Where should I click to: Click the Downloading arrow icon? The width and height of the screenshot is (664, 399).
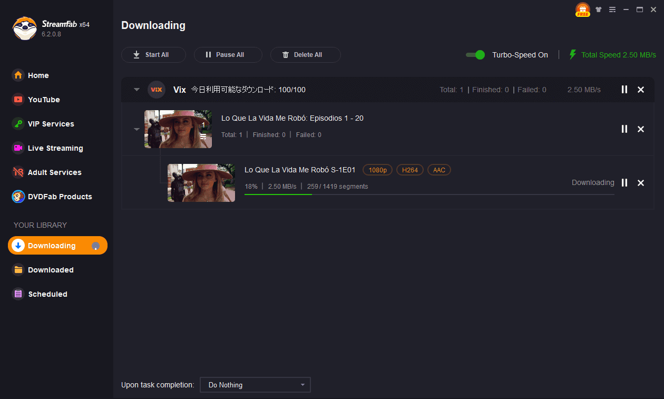coord(18,246)
